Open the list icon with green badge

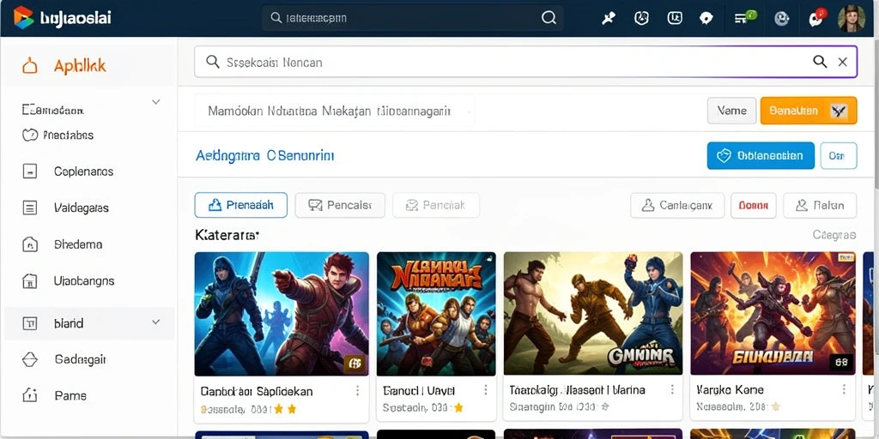(x=745, y=17)
